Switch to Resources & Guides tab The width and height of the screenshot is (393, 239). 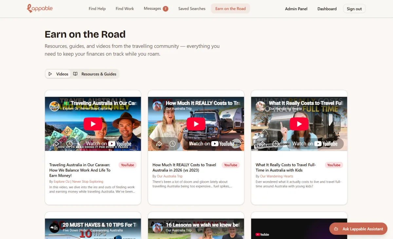(x=95, y=74)
